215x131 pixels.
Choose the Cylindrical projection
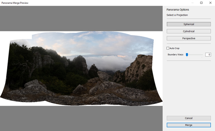(189, 31)
